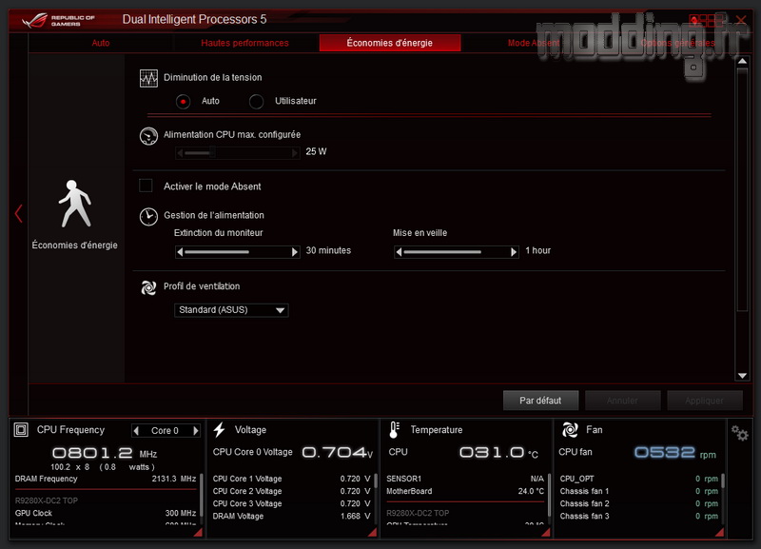This screenshot has height=549, width=761.
Task: Click the Profil de ventilation fan icon
Action: pyautogui.click(x=148, y=287)
